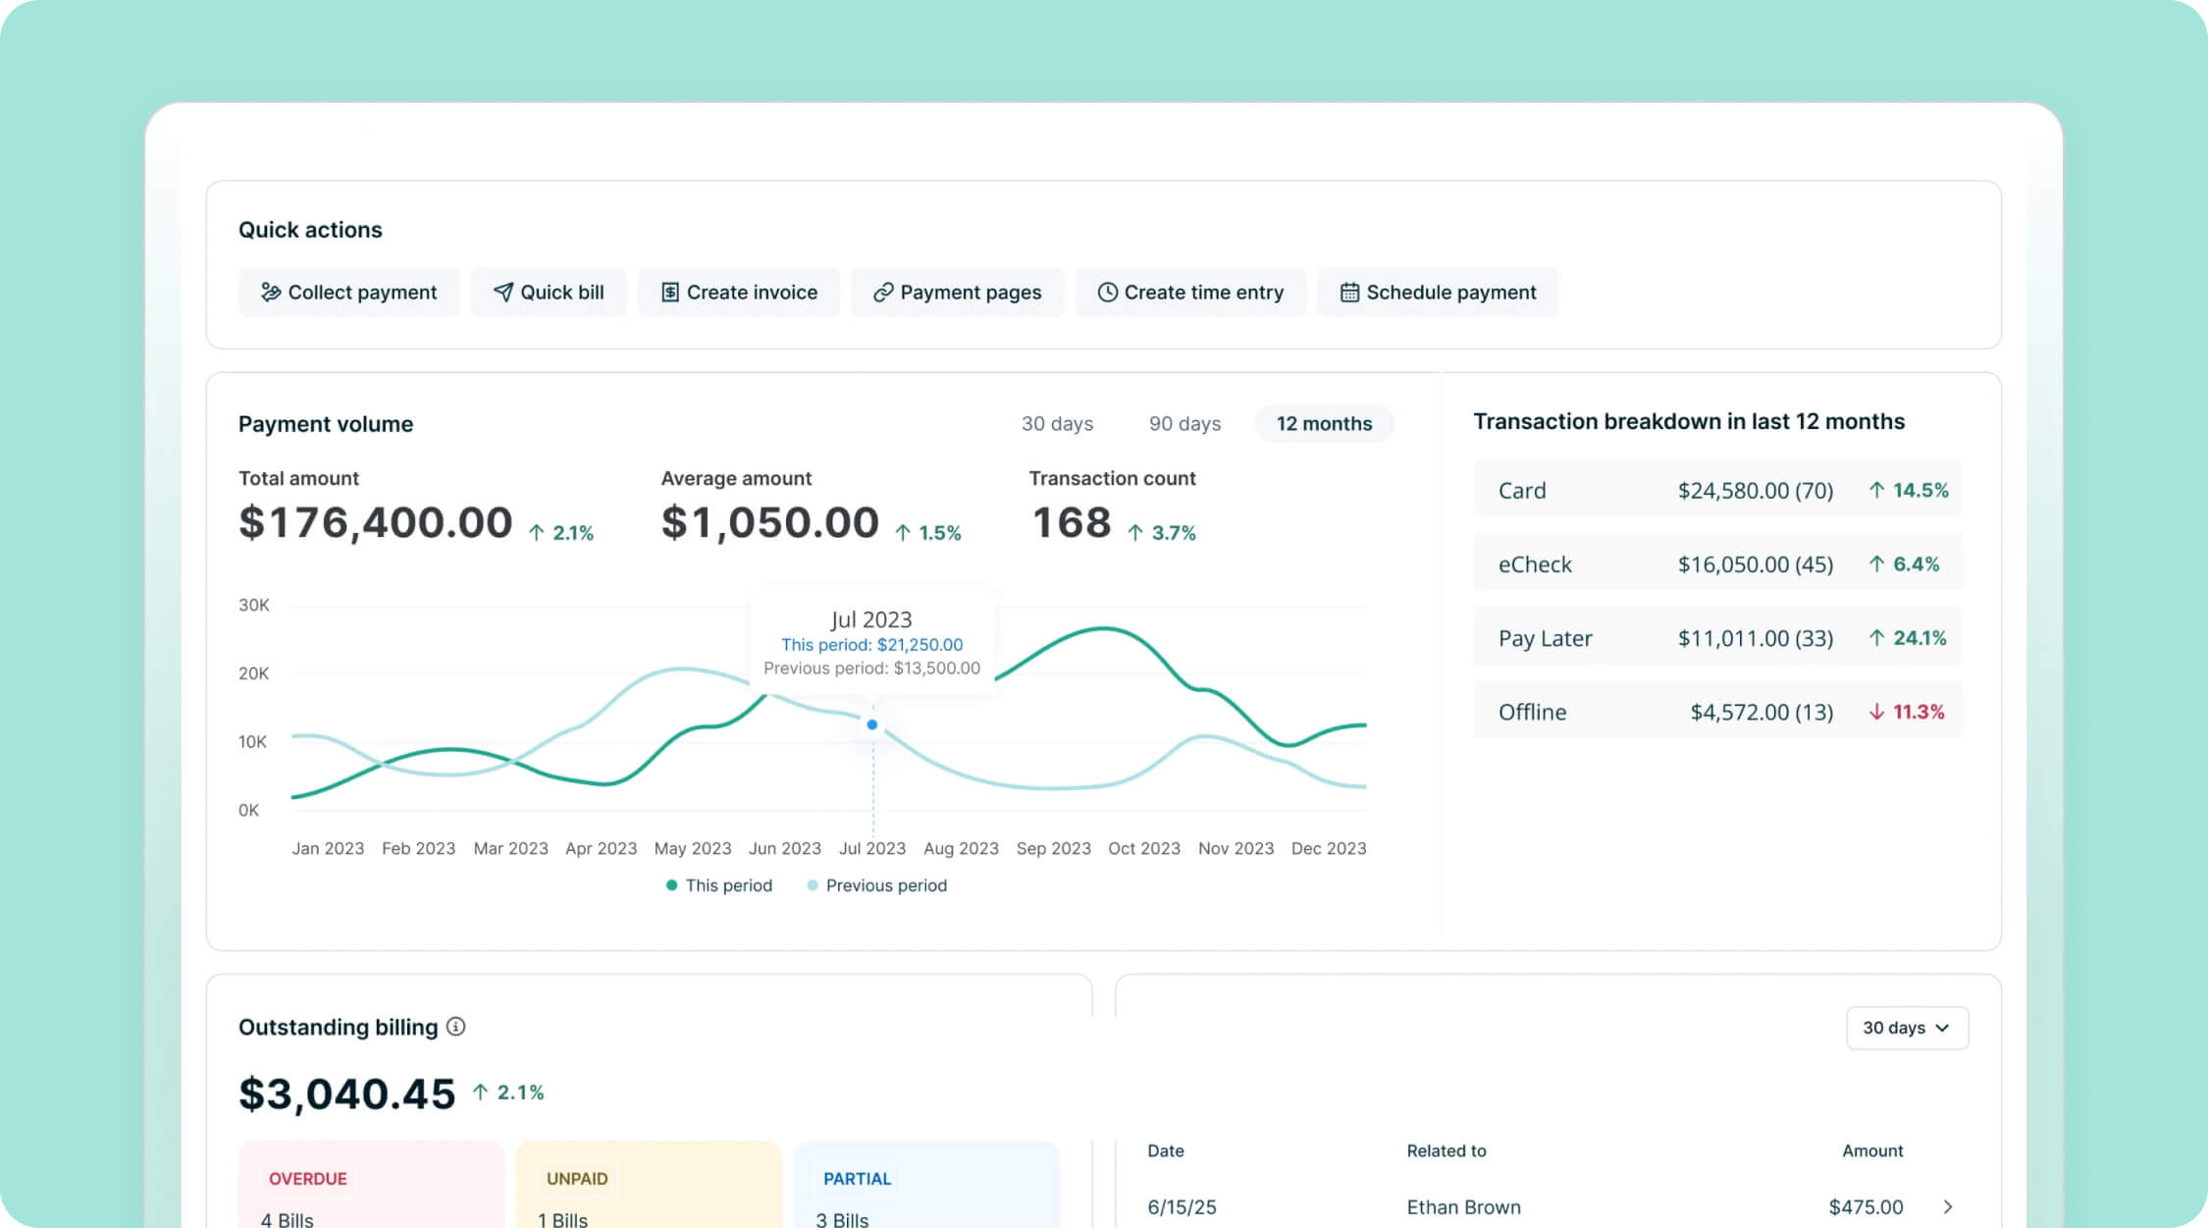2208x1228 pixels.
Task: Click the Jul 2023 data point on the chart
Action: point(871,724)
